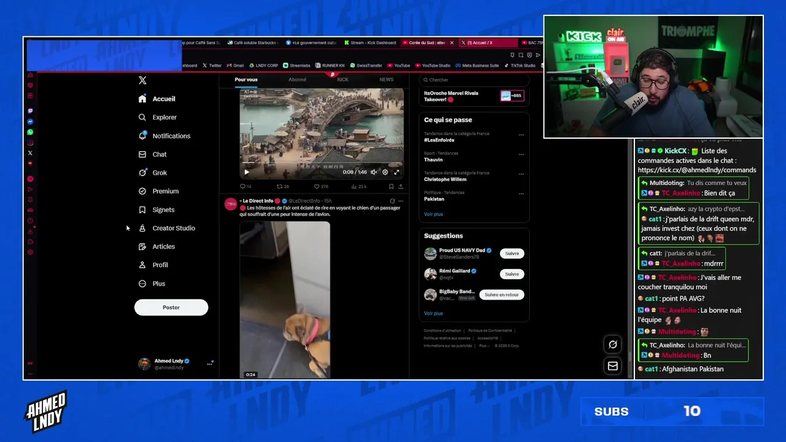
Task: Open Meta Business Suite bookmark
Action: click(477, 66)
